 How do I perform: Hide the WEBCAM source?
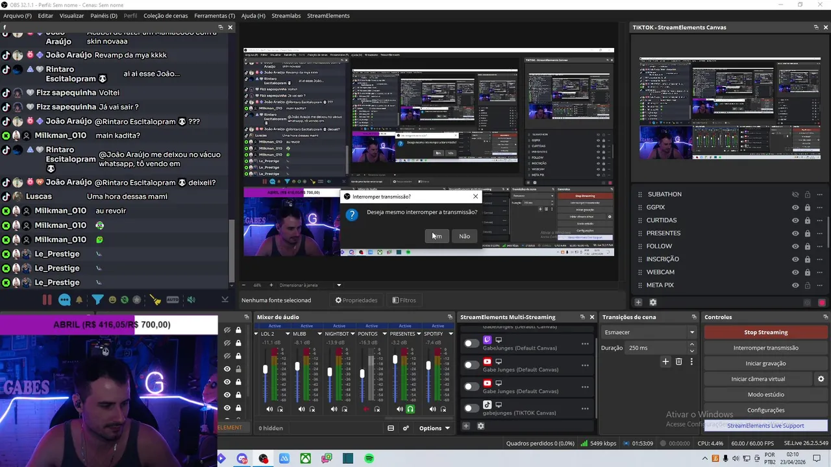point(795,272)
